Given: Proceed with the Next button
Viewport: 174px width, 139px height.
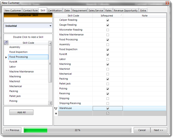Looking at the screenshot, I should coord(159,130).
